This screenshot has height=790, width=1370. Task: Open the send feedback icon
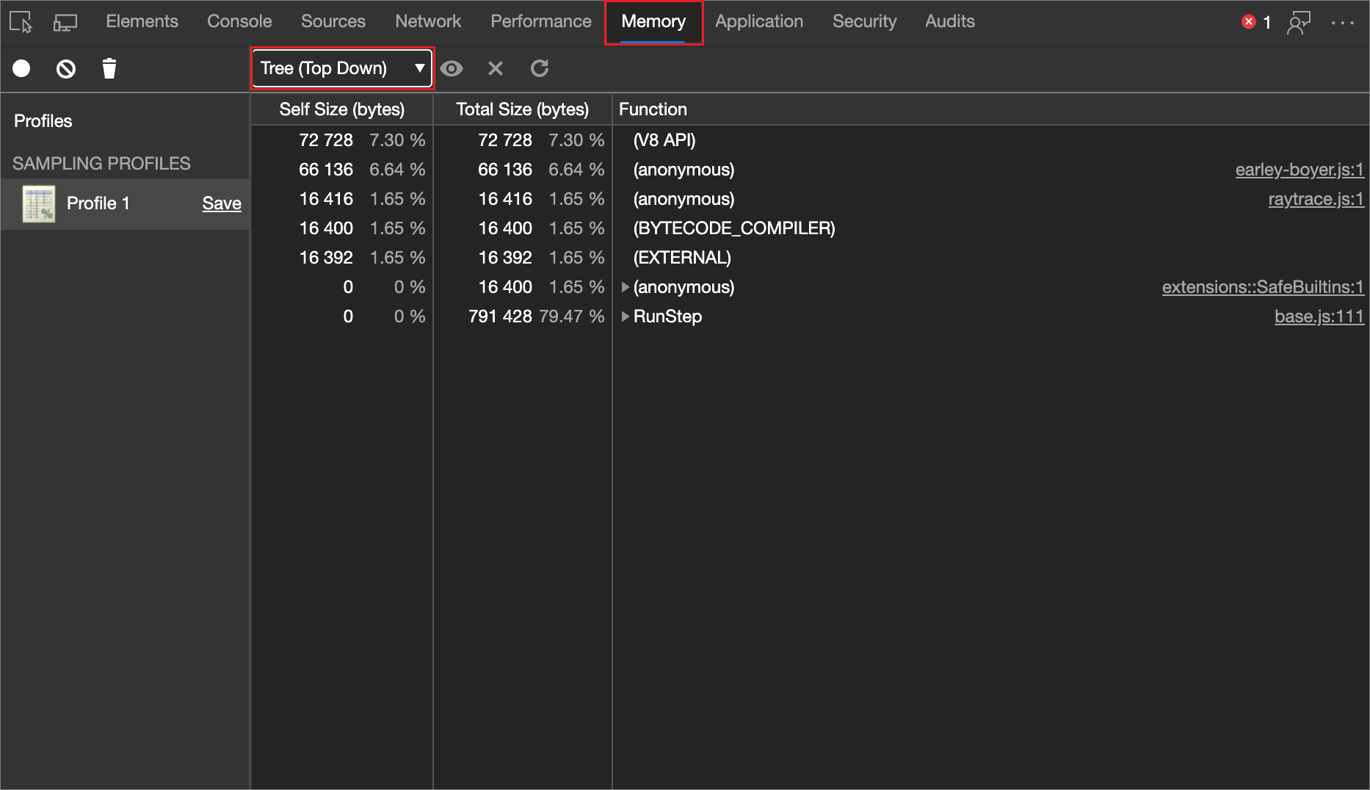1299,22
